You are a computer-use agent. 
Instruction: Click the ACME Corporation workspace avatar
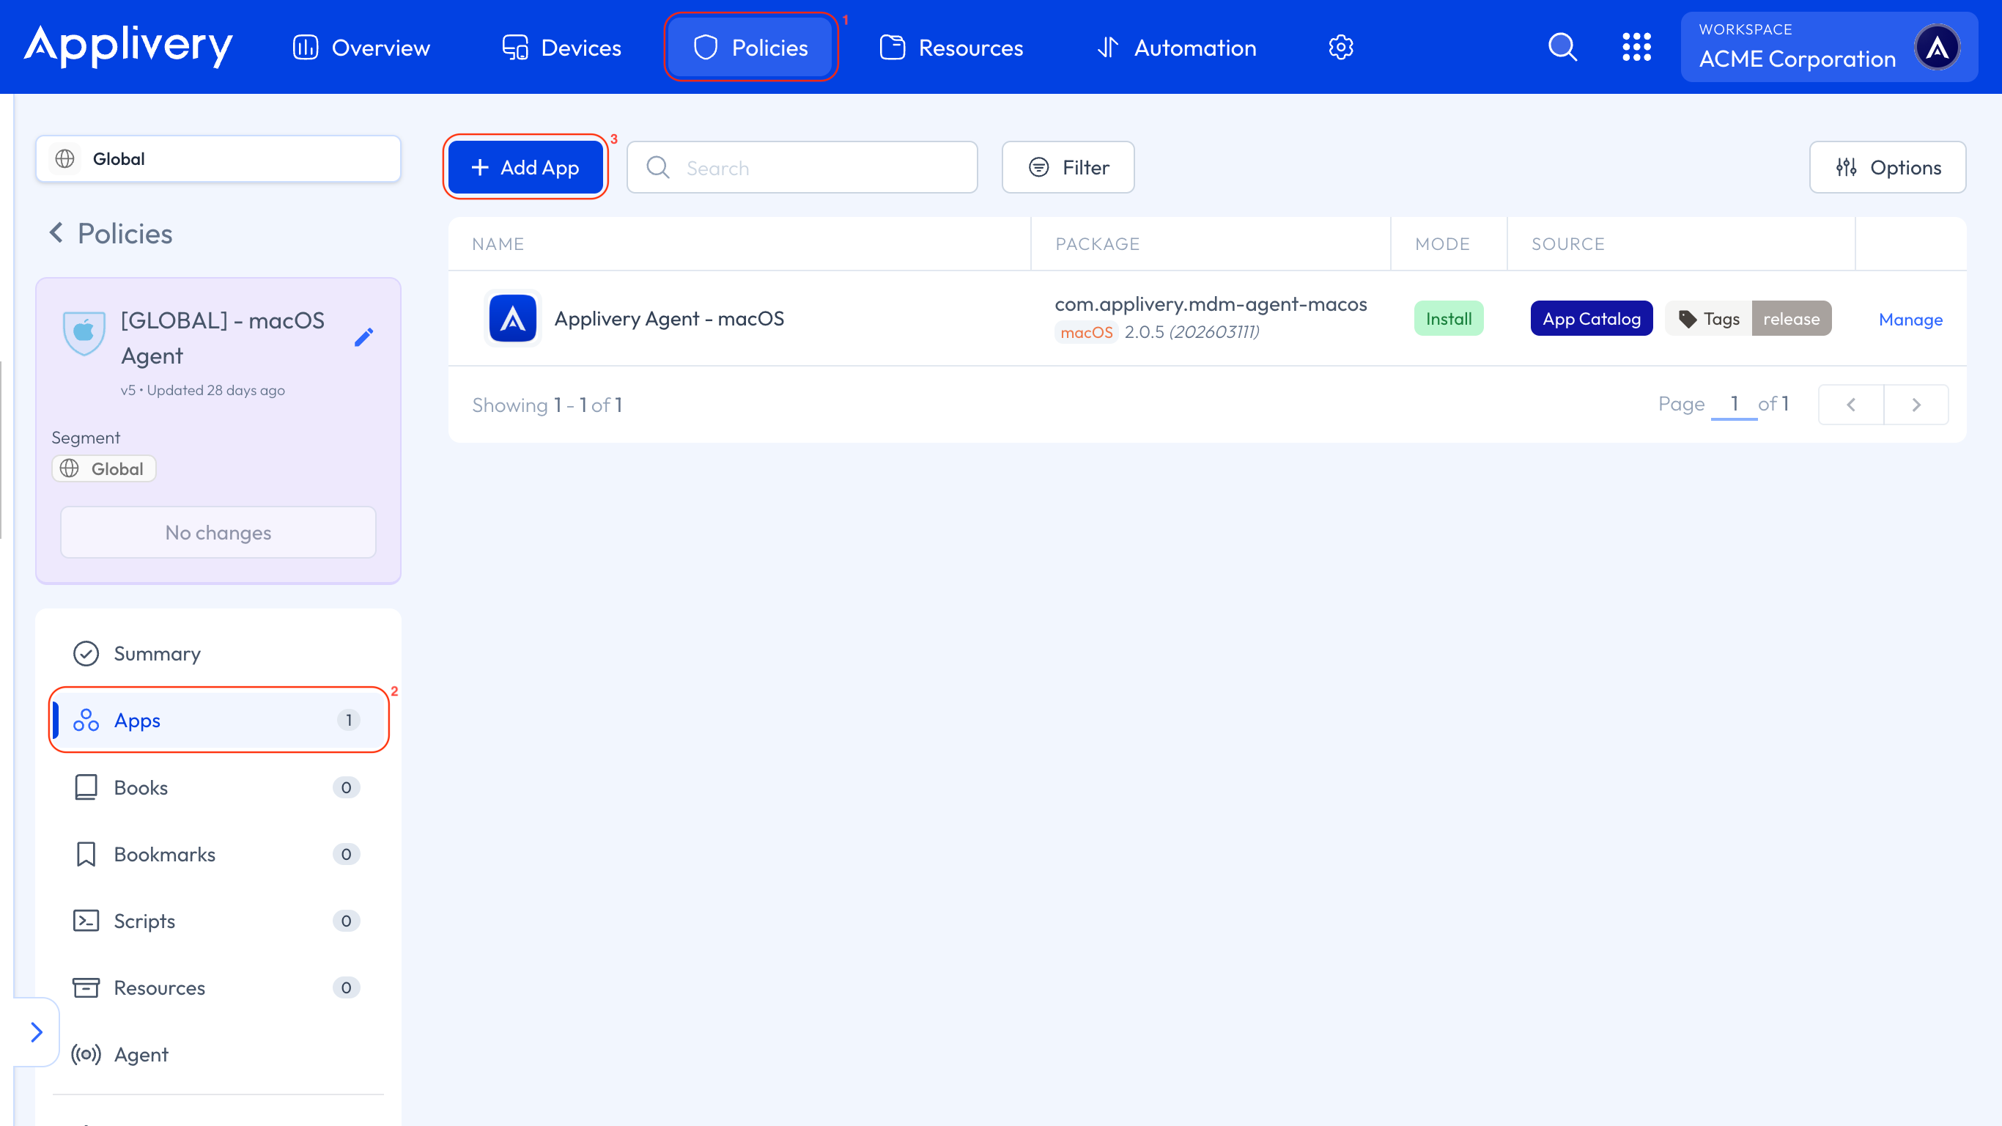[x=1937, y=48]
